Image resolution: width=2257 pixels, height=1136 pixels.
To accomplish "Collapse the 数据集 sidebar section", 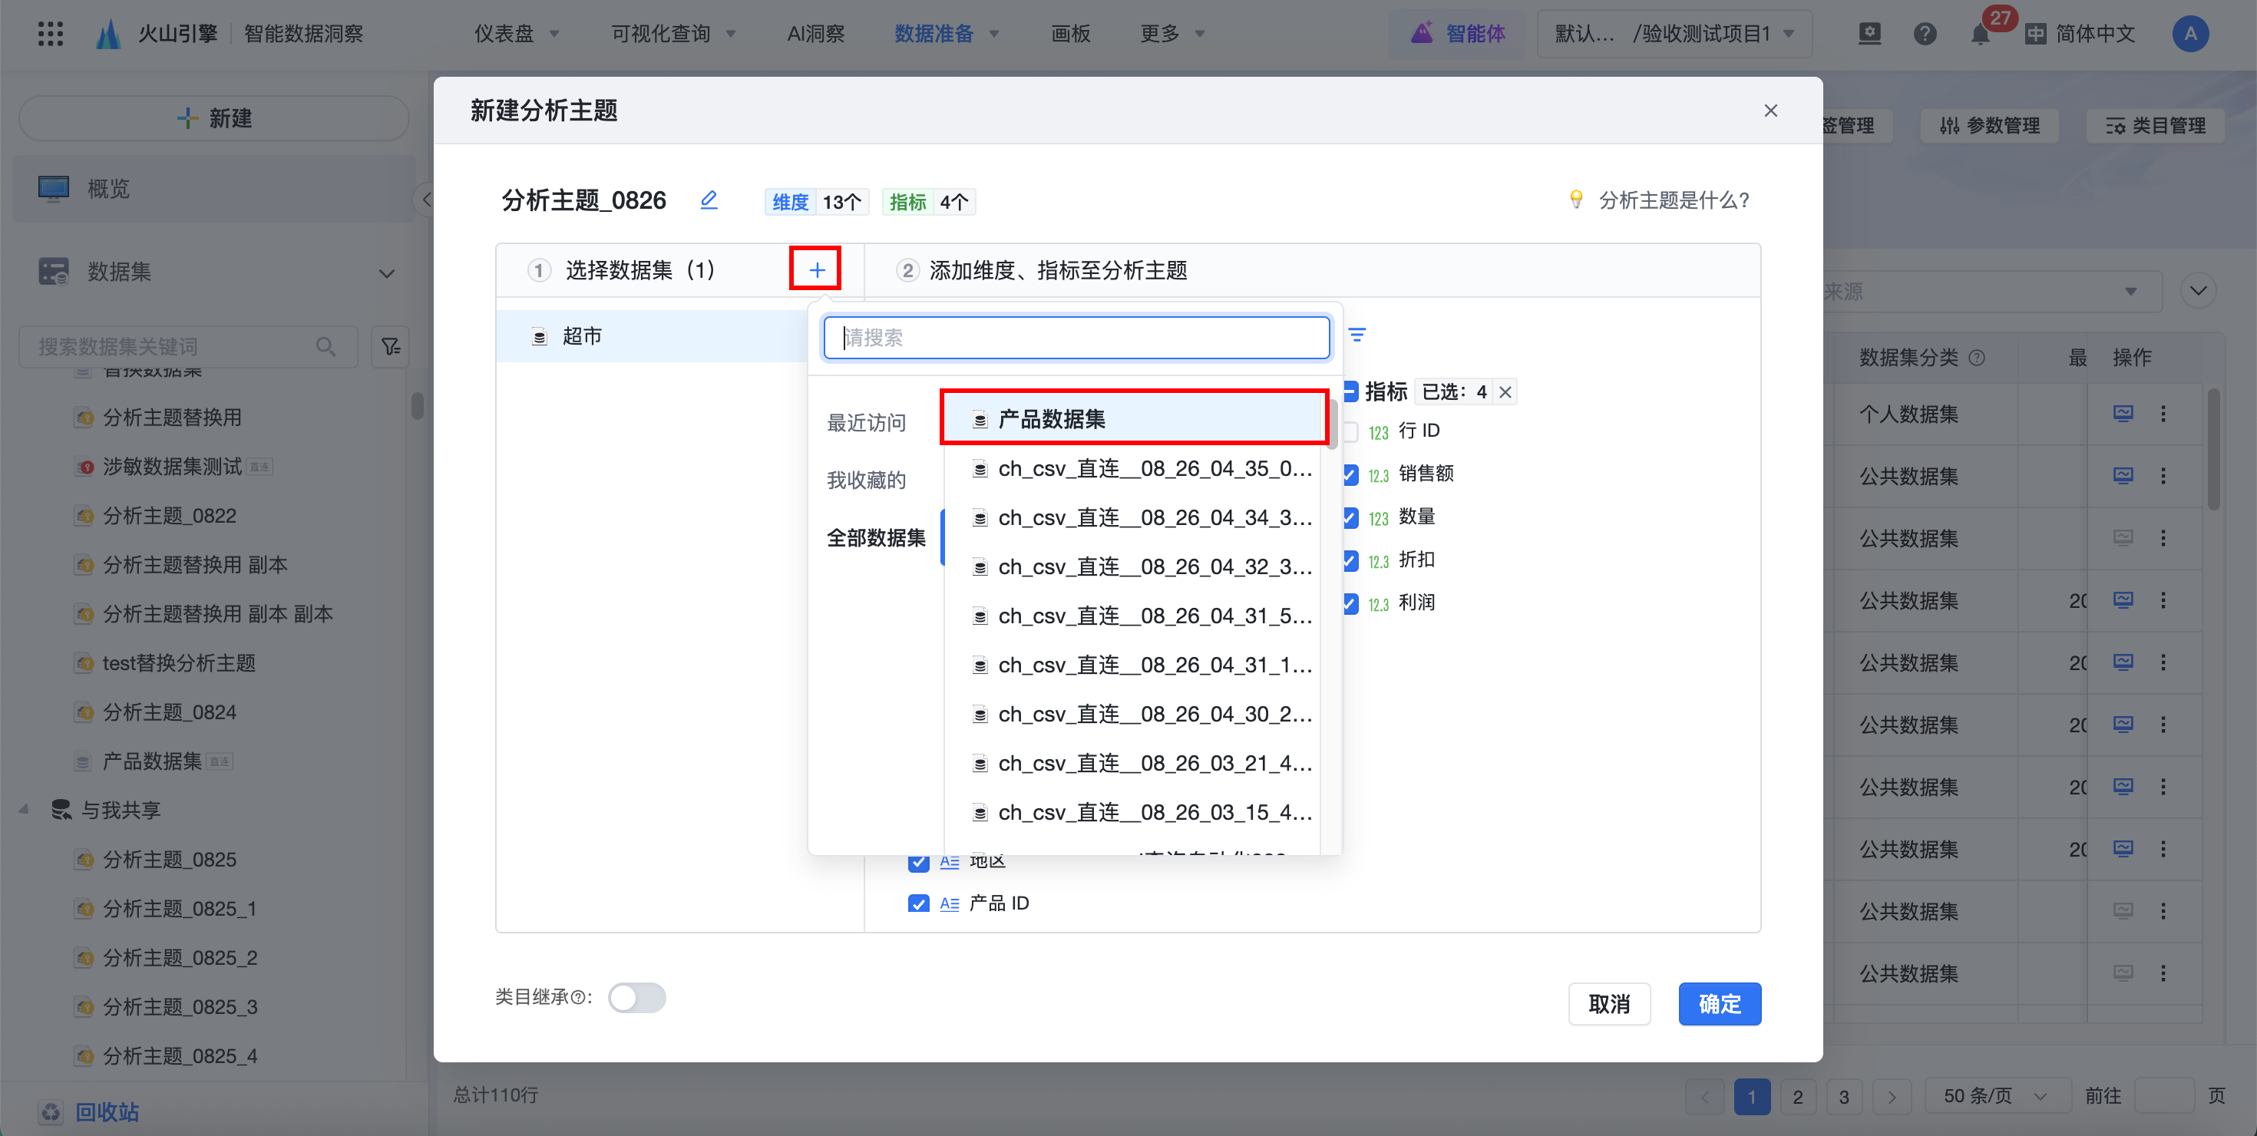I will (x=386, y=273).
